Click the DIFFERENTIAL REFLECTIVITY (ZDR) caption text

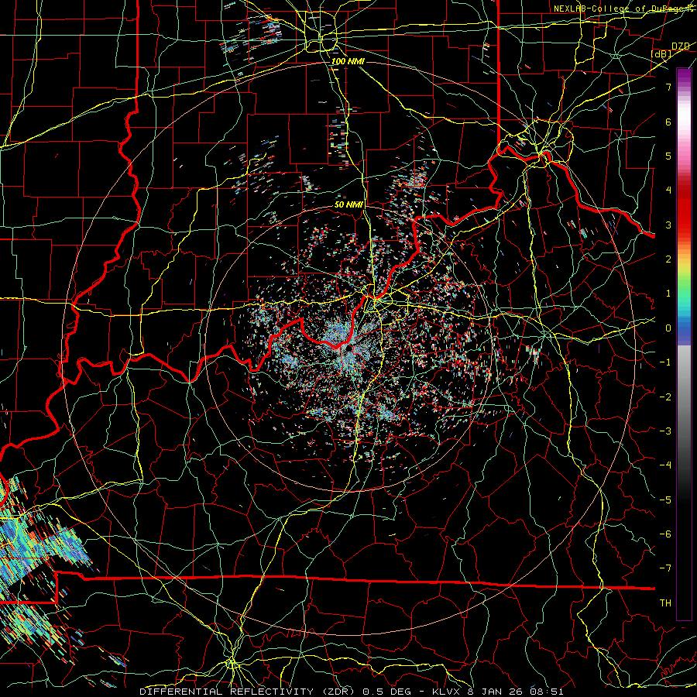tap(247, 692)
